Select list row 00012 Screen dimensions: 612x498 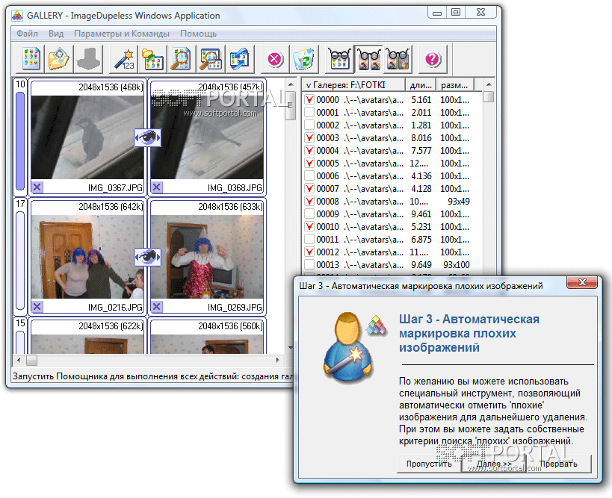click(392, 252)
